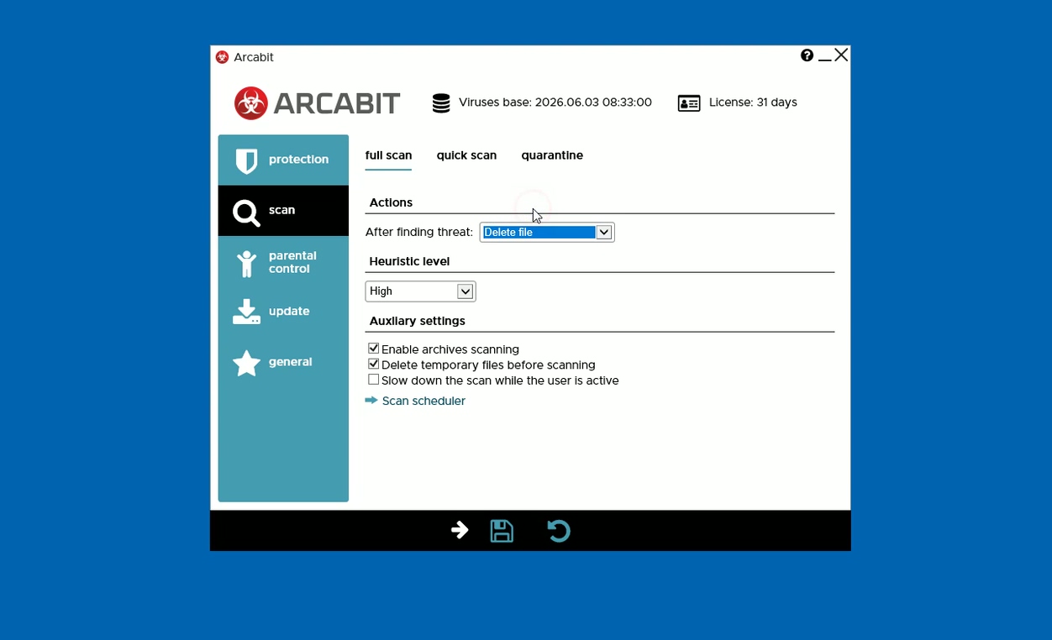This screenshot has height=640, width=1052.
Task: Enable Slow down the scan while user active
Action: (x=374, y=380)
